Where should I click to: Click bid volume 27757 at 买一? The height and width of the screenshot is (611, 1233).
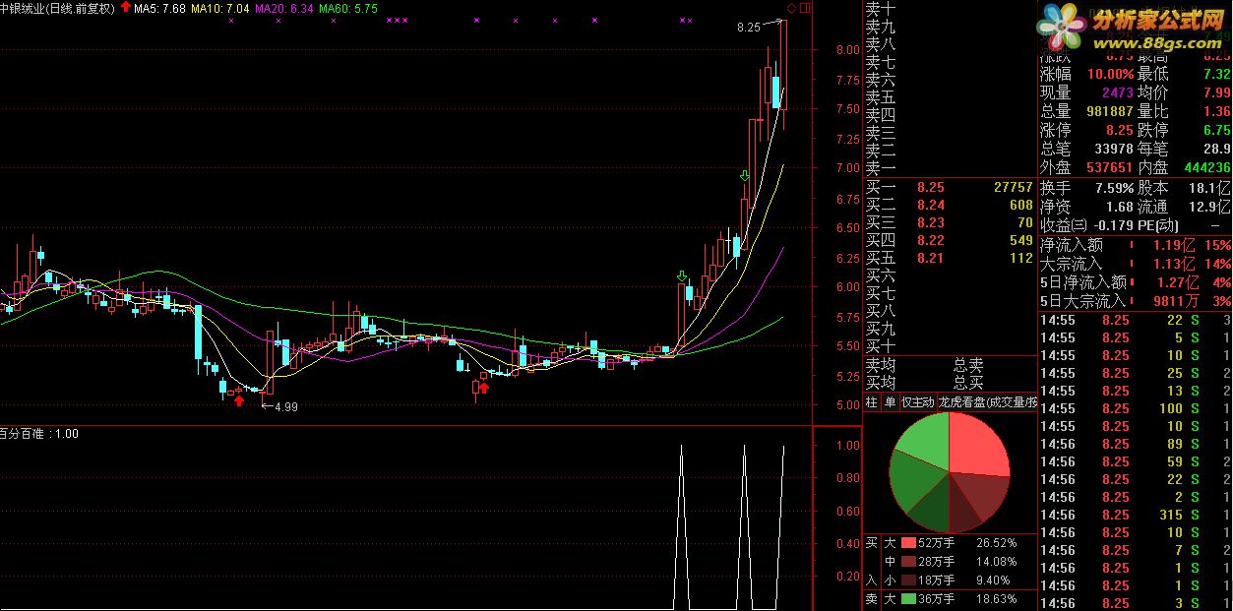pyautogui.click(x=1013, y=186)
